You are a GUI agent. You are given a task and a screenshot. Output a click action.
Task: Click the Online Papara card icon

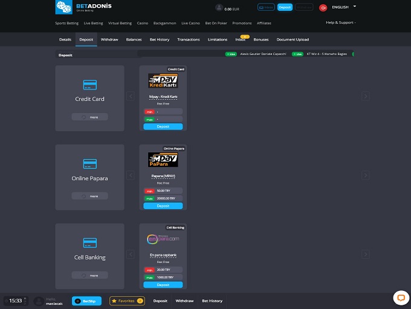pyautogui.click(x=89, y=163)
